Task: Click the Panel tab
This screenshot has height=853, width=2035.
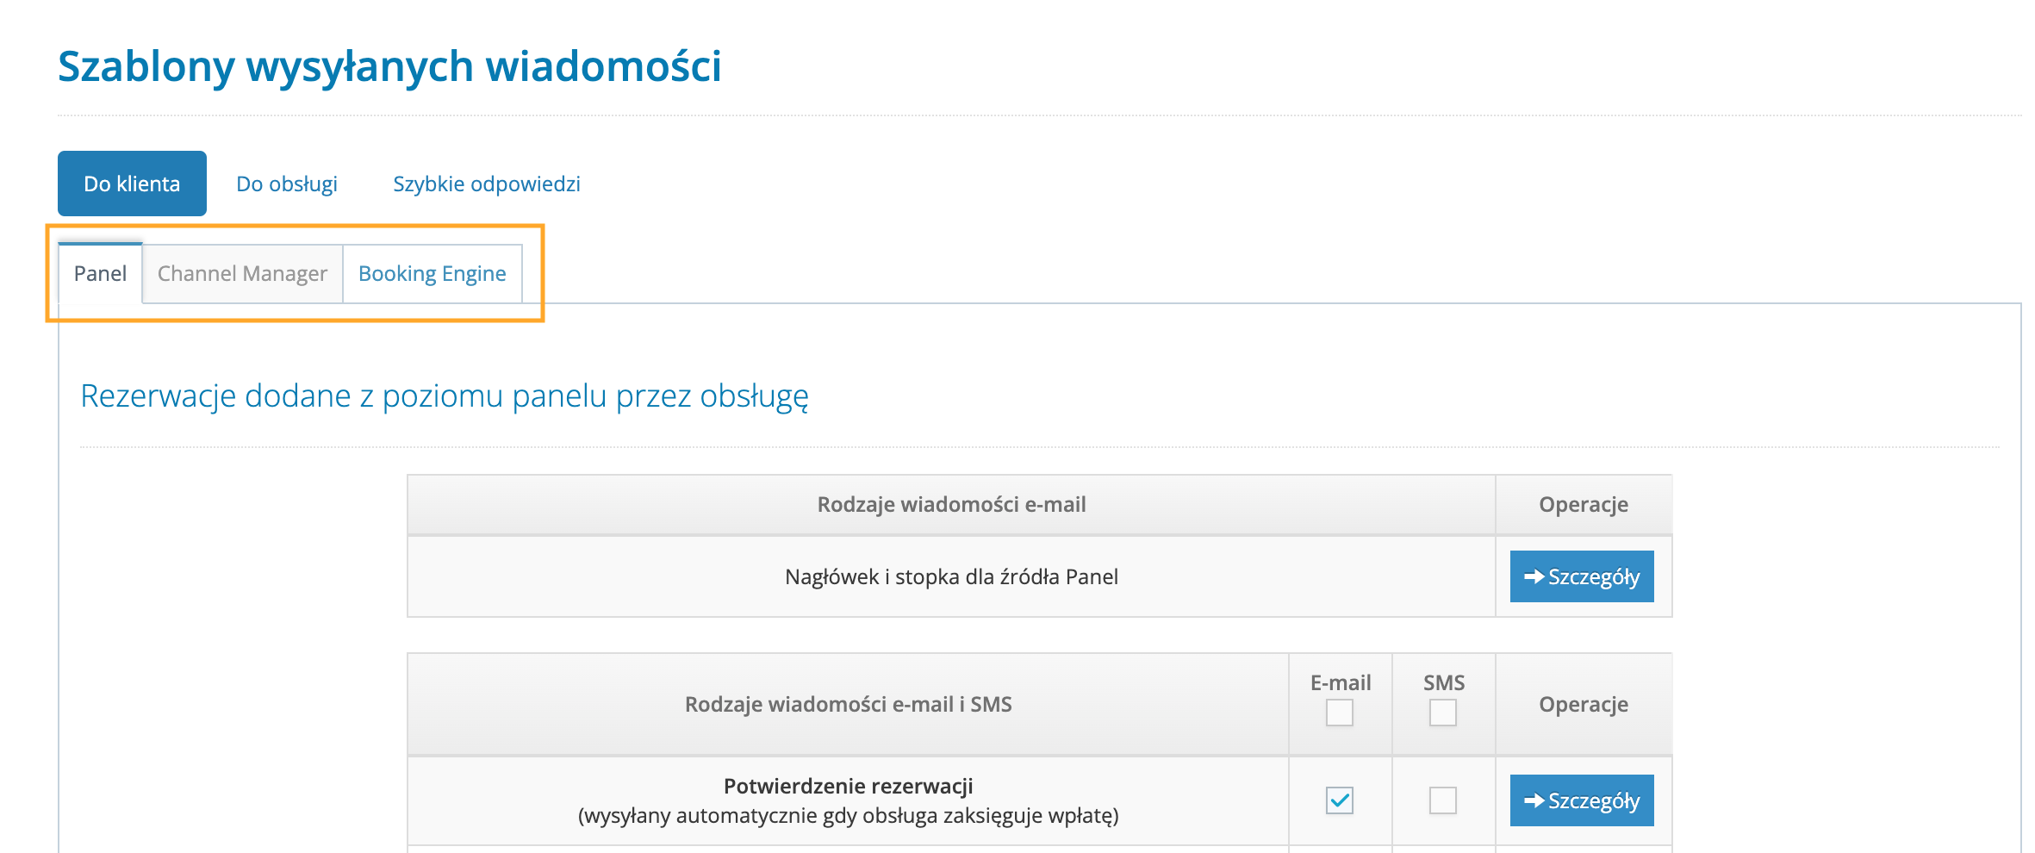Action: coord(100,273)
